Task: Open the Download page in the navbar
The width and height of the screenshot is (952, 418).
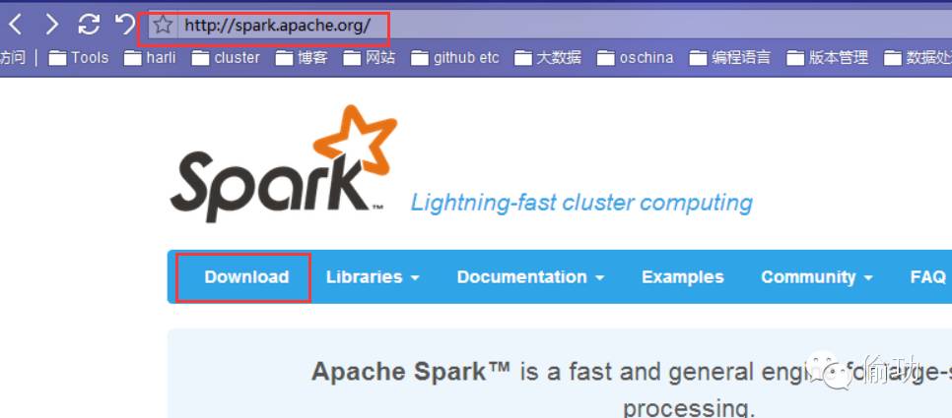Action: [x=246, y=276]
